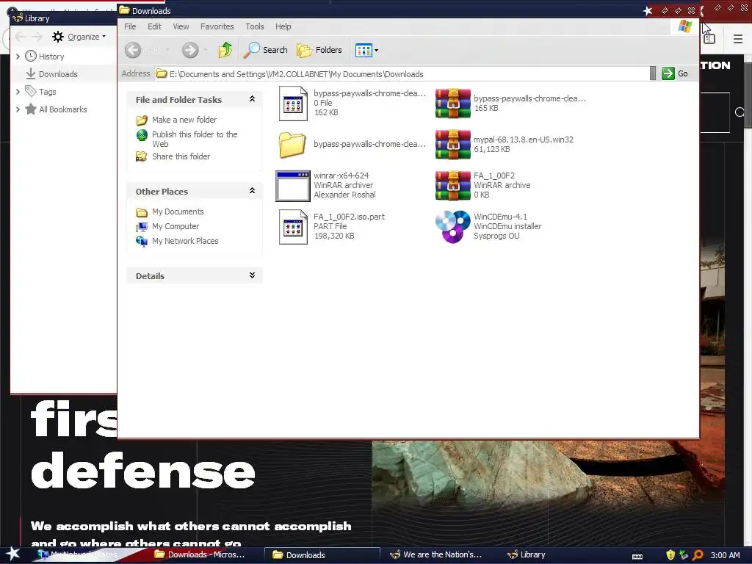Open the Favorites menu
Screen dimensions: 752x564
[217, 26]
